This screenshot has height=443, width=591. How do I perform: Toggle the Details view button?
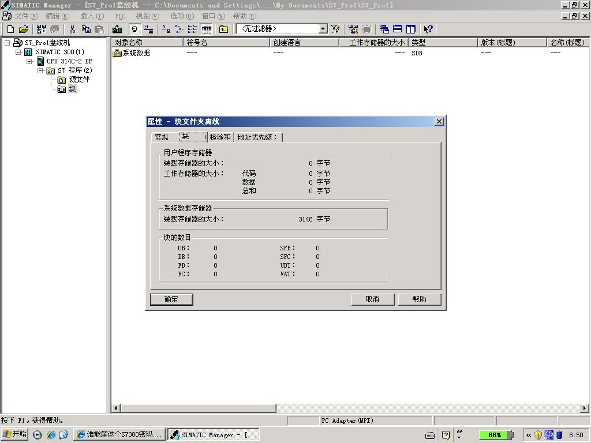click(207, 29)
